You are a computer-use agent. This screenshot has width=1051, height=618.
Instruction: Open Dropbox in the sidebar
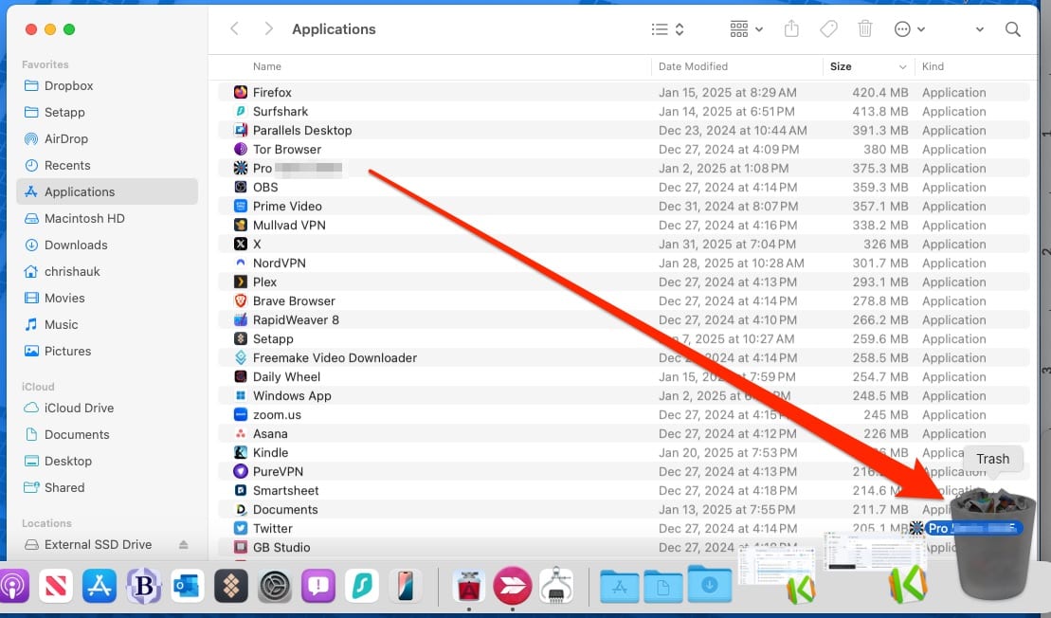[x=107, y=86]
